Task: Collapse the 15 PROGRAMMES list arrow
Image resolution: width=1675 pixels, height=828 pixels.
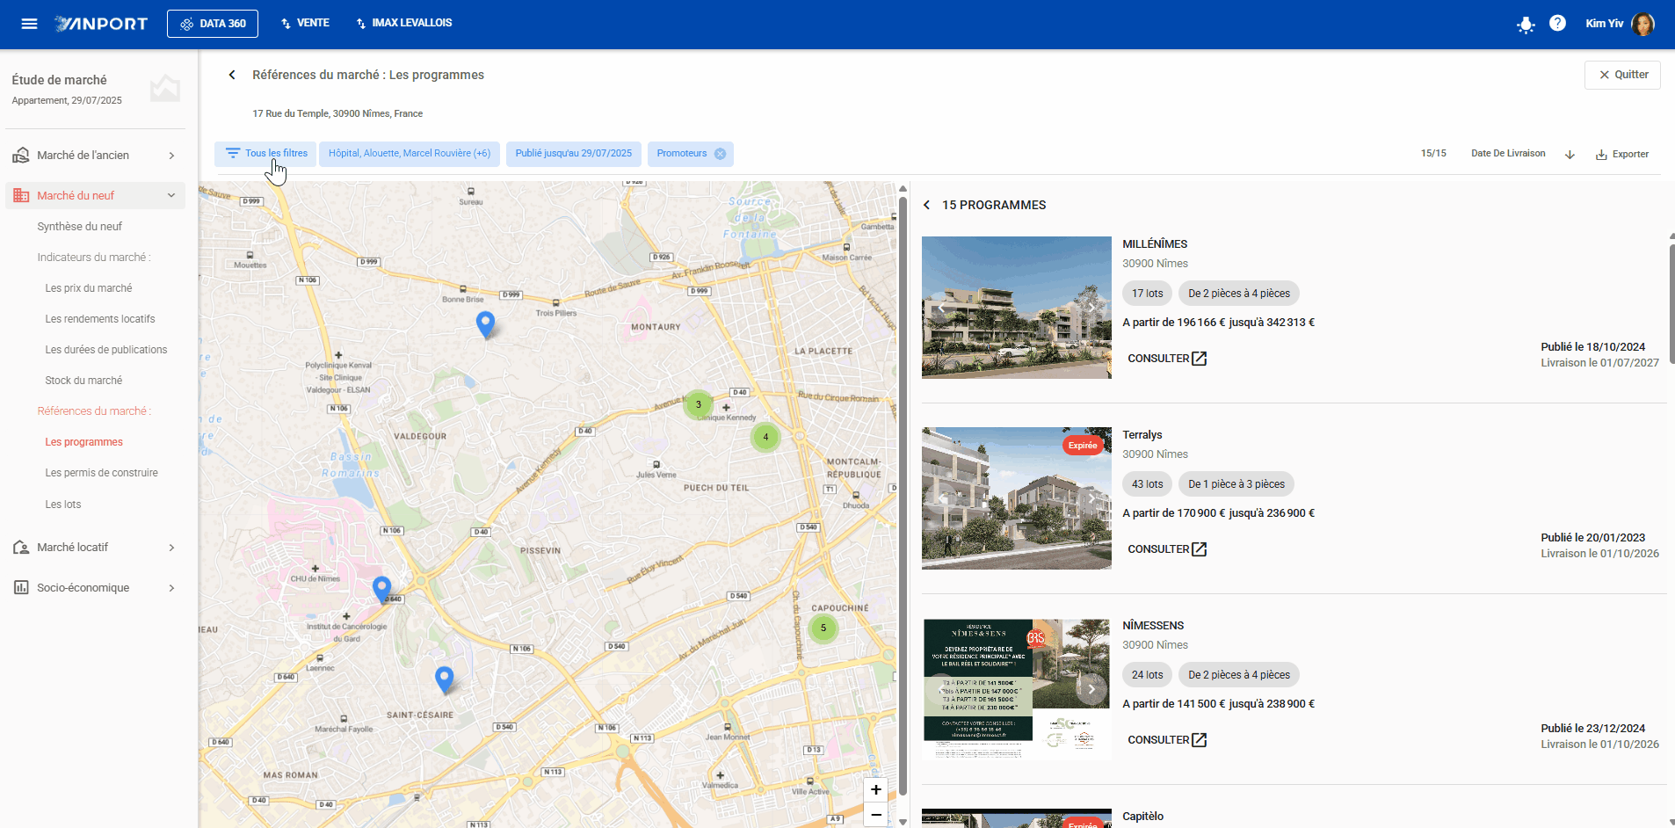Action: (x=926, y=205)
